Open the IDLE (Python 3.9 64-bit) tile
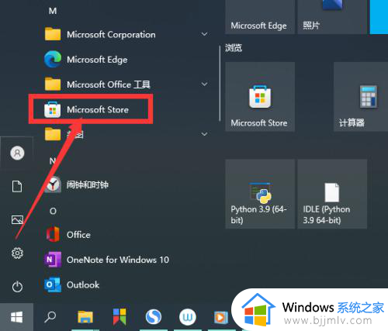This screenshot has width=388, height=331. pyautogui.click(x=332, y=194)
